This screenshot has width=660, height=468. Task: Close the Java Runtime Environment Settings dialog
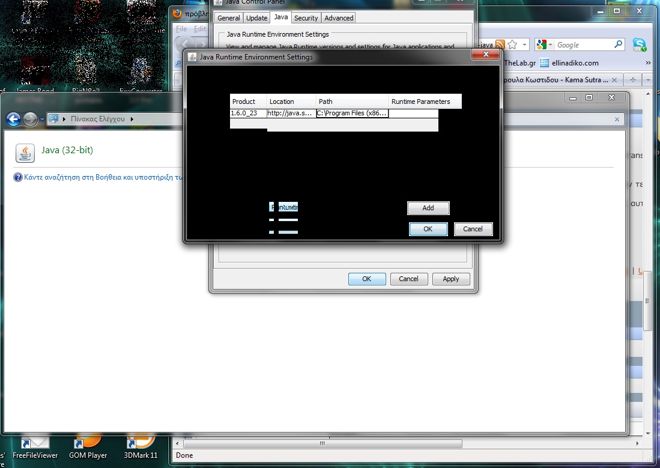pos(486,54)
